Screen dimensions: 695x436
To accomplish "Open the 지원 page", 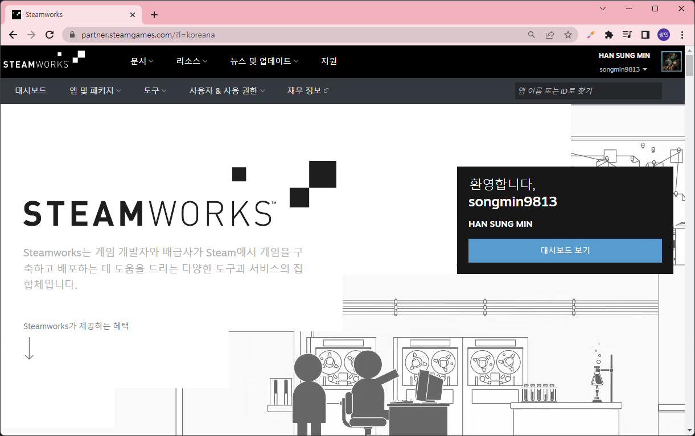I will (x=329, y=61).
